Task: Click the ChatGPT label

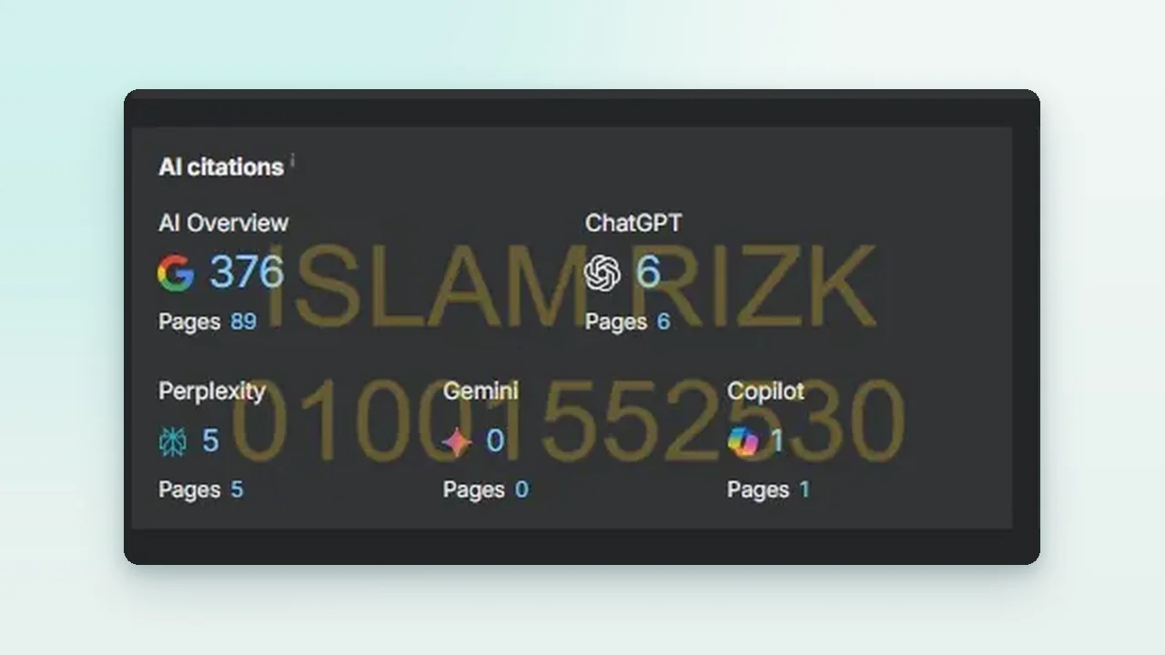Action: pos(633,223)
